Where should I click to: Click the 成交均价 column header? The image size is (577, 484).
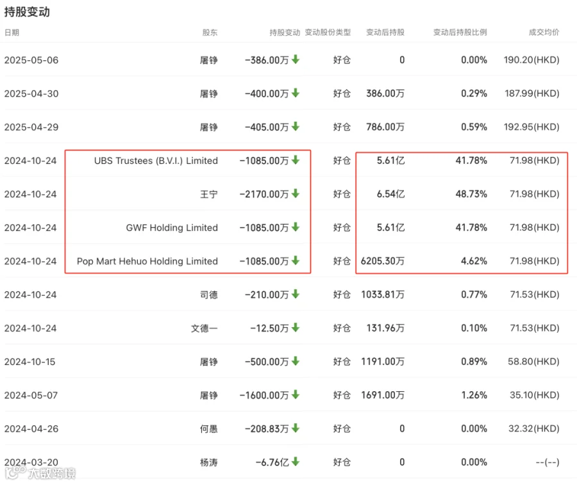click(544, 33)
